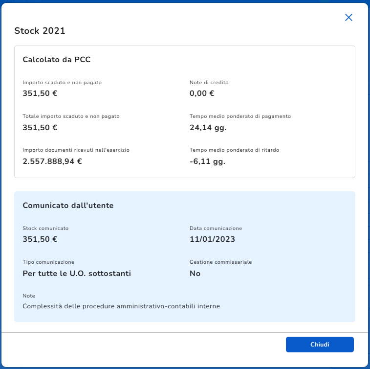Click the Note di credito label
The image size is (370, 369).
click(209, 82)
